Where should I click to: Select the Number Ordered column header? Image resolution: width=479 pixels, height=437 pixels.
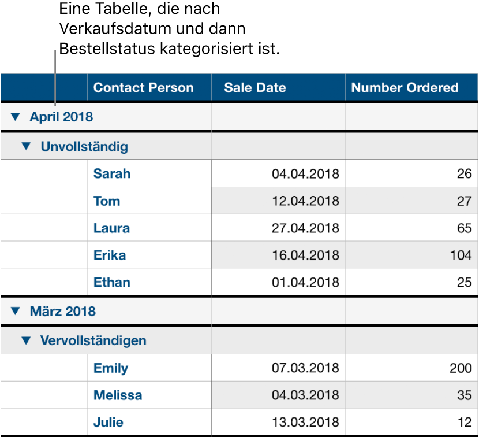pyautogui.click(x=405, y=88)
